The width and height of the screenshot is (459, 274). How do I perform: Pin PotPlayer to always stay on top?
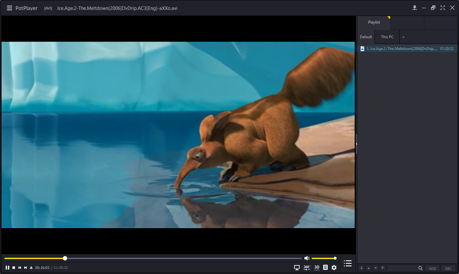(415, 7)
